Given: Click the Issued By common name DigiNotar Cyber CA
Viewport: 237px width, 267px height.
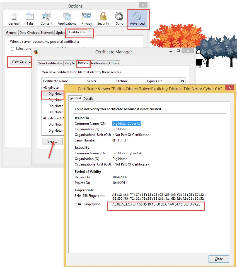Looking at the screenshot, I should [x=127, y=153].
